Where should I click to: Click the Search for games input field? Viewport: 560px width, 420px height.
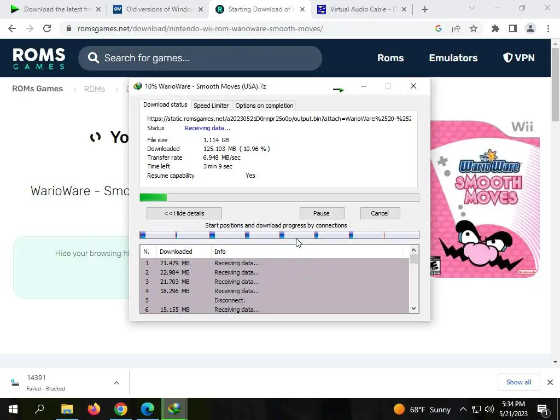pyautogui.click(x=200, y=58)
